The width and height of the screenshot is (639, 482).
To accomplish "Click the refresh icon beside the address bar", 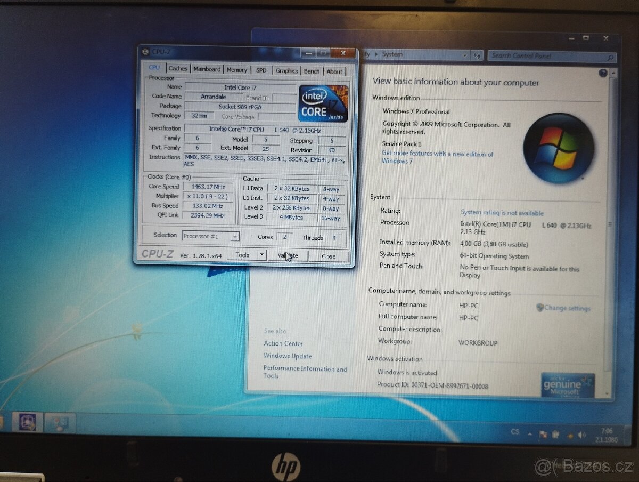I will pos(477,55).
